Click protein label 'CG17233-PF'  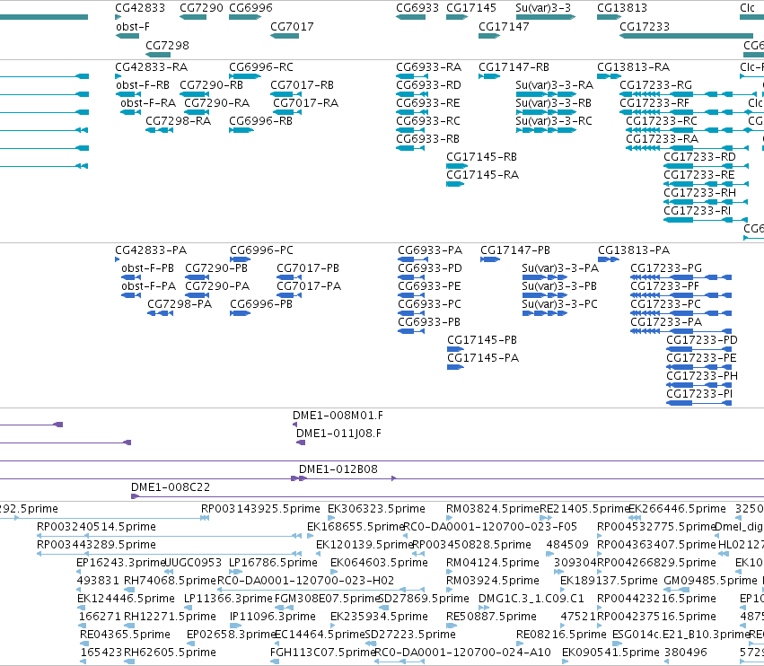pyautogui.click(x=664, y=286)
